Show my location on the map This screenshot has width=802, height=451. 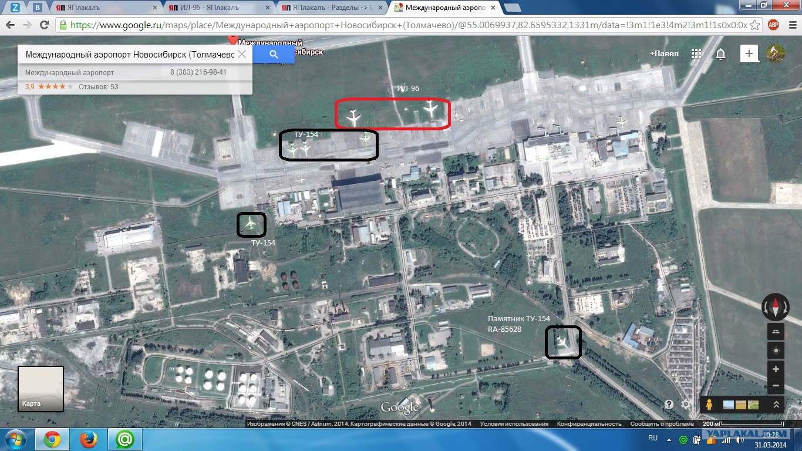[776, 351]
